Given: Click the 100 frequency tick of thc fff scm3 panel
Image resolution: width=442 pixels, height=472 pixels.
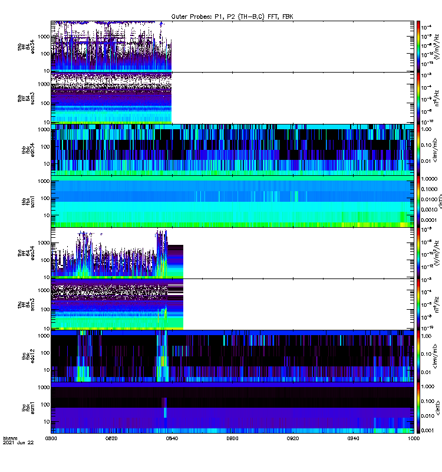Looking at the screenshot, I should pos(45,309).
